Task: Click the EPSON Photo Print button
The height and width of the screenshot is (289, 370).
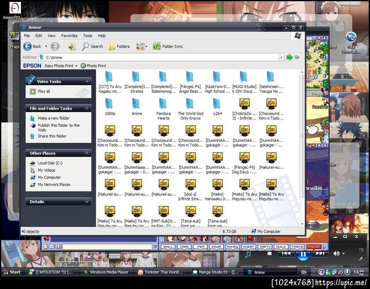Action: tap(93, 66)
